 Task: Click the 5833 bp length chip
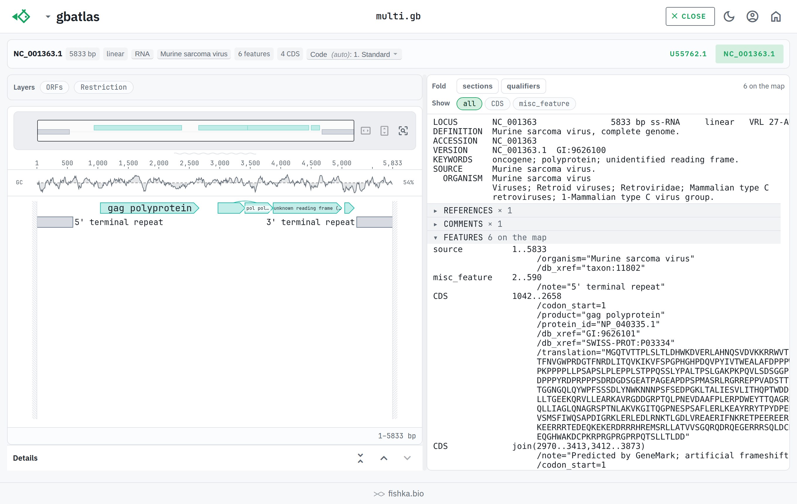pyautogui.click(x=82, y=54)
